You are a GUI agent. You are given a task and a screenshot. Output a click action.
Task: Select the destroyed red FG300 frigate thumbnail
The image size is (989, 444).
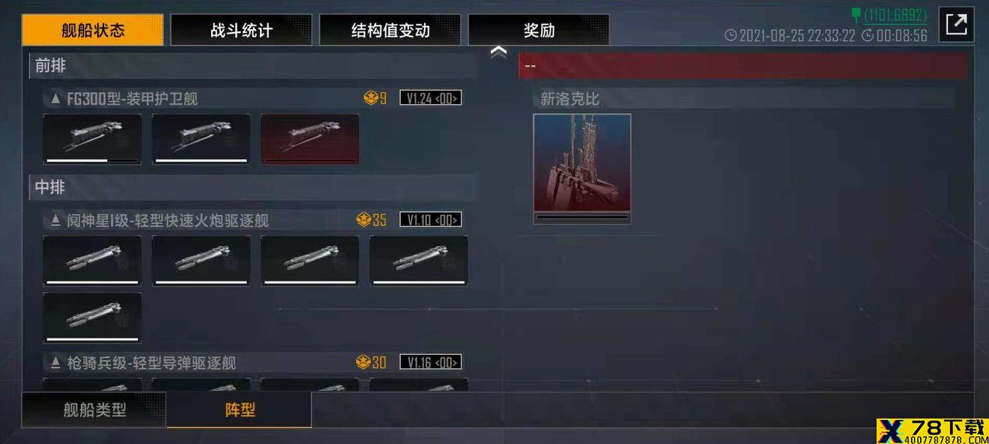pyautogui.click(x=310, y=139)
